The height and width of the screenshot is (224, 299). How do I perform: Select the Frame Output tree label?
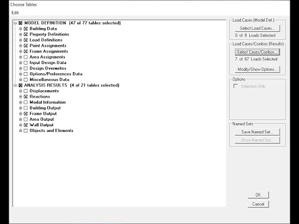[x=43, y=114]
